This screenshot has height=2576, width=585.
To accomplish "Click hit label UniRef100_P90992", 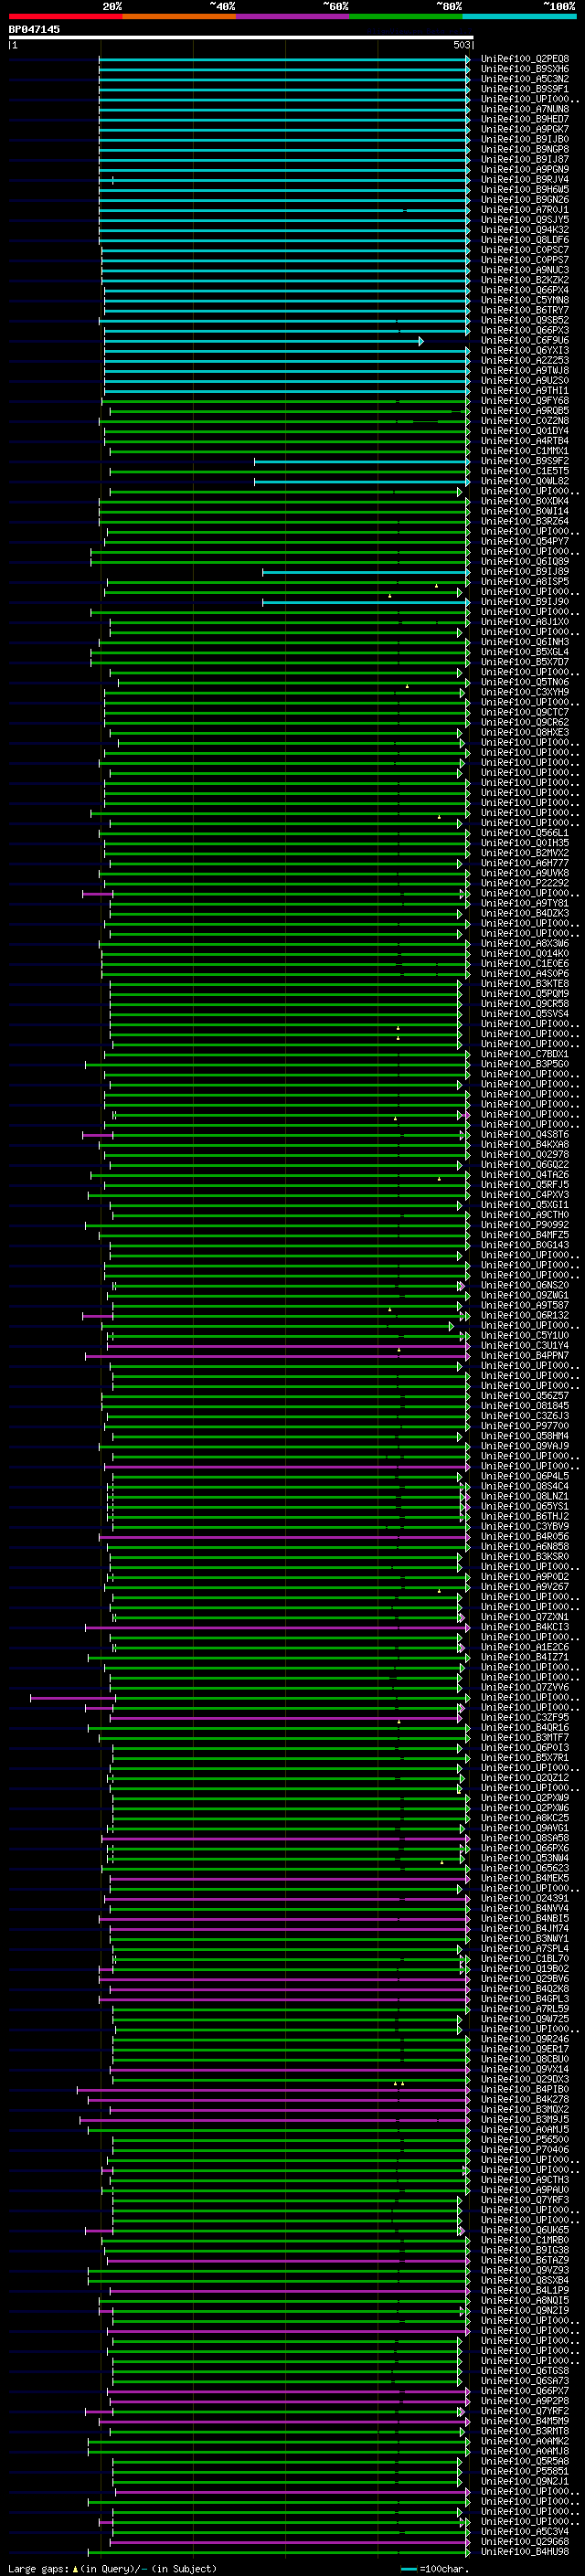I will 525,1225.
